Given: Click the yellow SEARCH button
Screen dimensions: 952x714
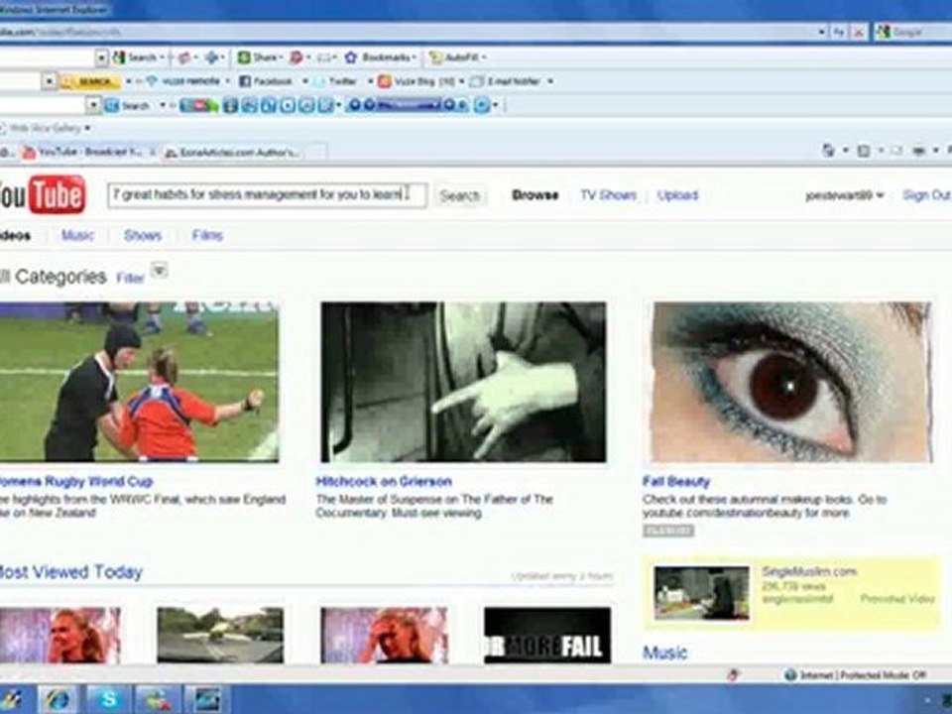Looking at the screenshot, I should point(89,81).
